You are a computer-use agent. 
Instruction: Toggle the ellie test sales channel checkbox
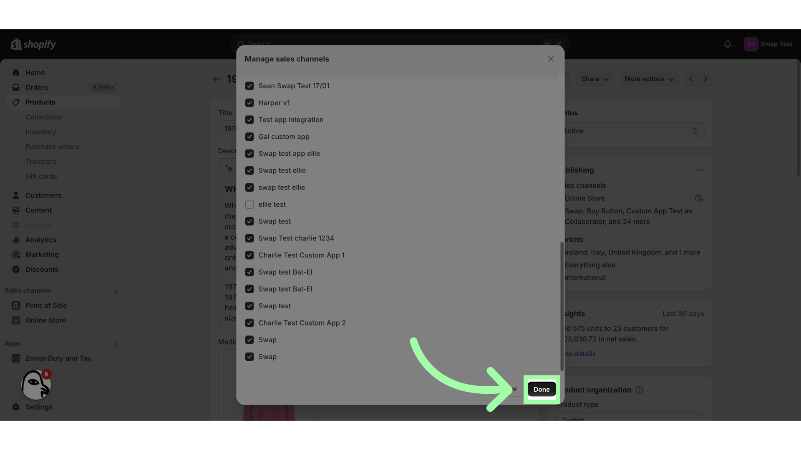coord(249,204)
